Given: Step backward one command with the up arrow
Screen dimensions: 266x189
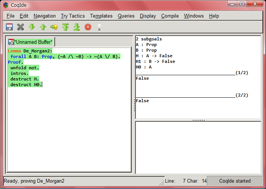Looking at the screenshot, I should click(43, 27).
